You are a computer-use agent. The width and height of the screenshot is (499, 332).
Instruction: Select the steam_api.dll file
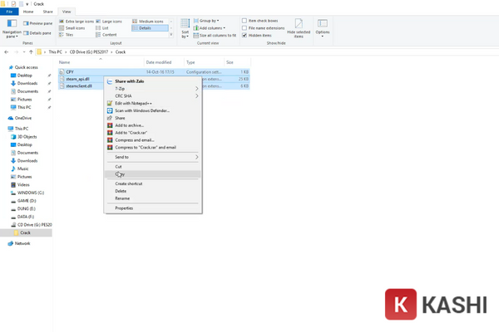pyautogui.click(x=77, y=79)
